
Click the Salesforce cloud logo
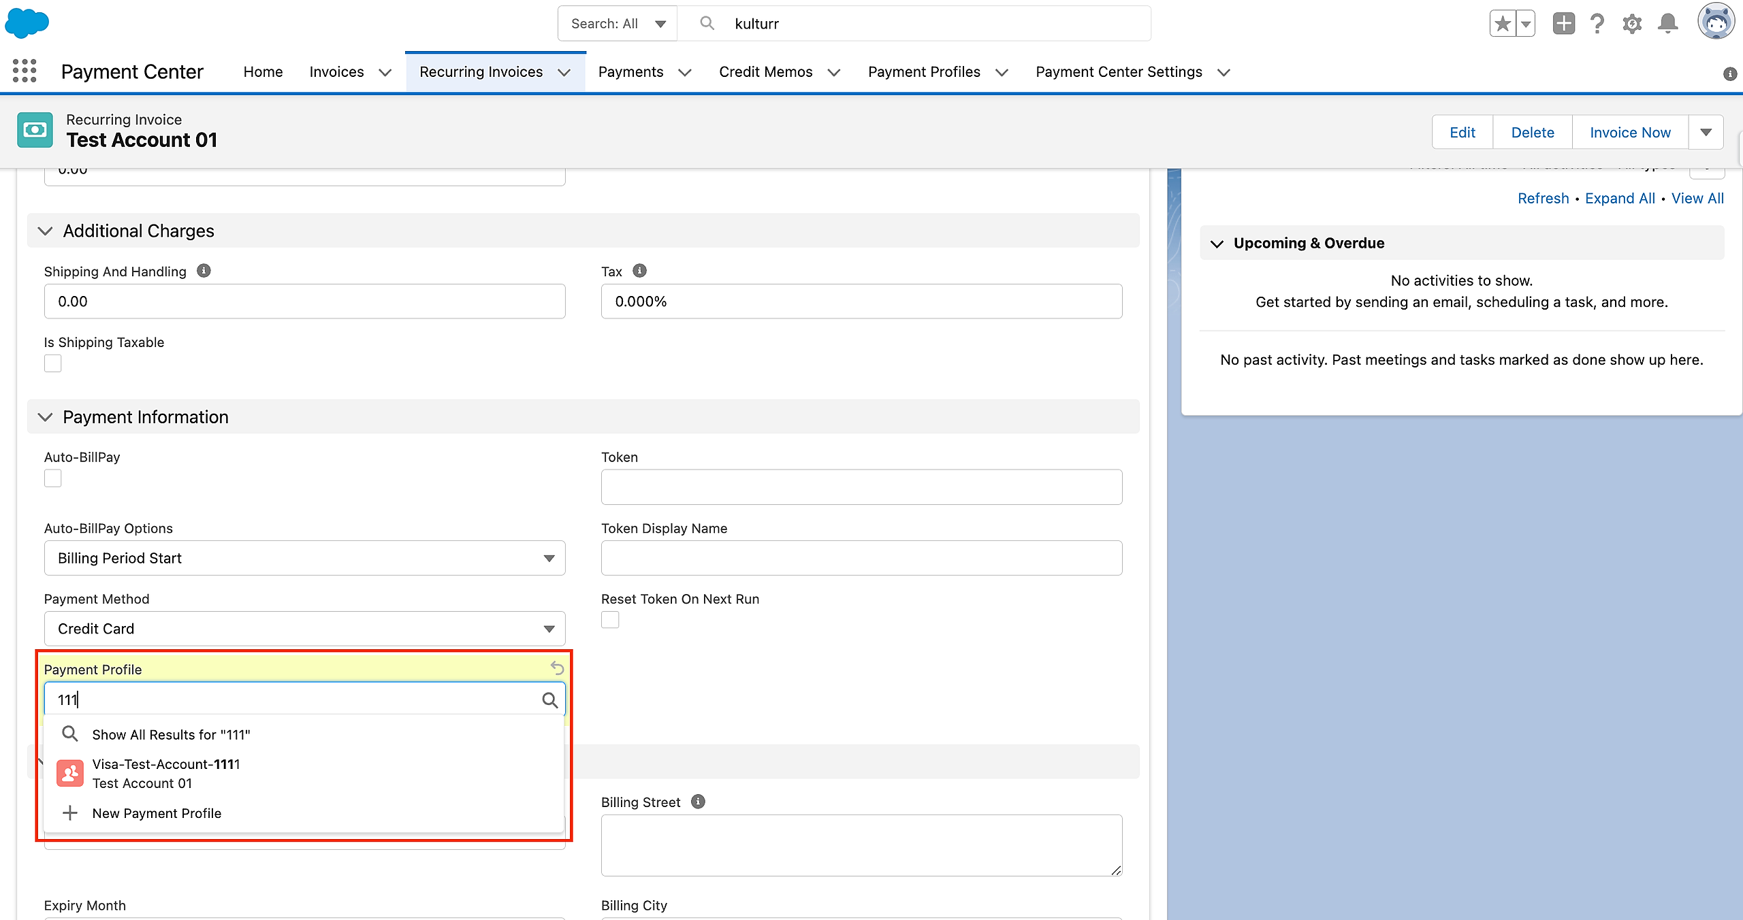[x=27, y=22]
